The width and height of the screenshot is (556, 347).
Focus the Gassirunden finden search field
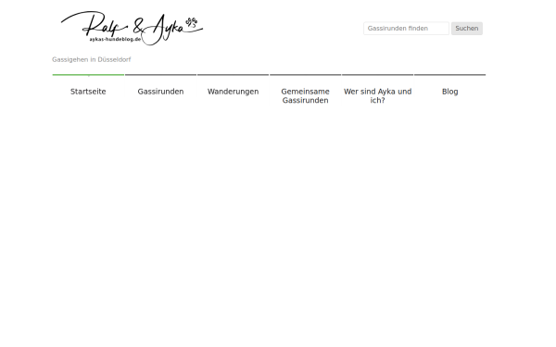[x=406, y=29]
